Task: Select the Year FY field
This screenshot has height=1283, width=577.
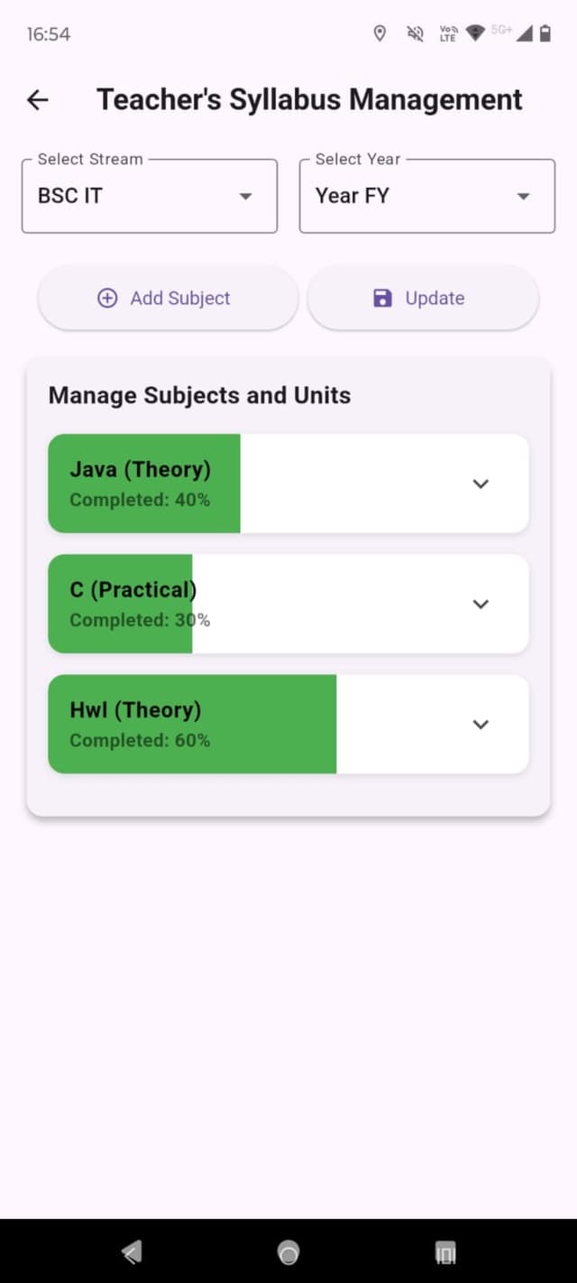Action: point(427,196)
